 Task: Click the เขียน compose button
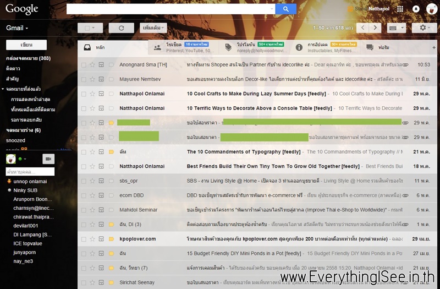[26, 45]
